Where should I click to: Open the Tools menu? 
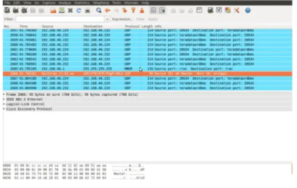117,2
